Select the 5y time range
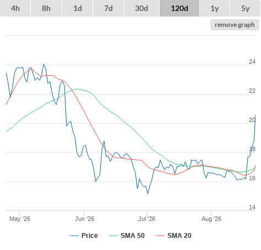This screenshot has height=250, width=261. [x=245, y=8]
